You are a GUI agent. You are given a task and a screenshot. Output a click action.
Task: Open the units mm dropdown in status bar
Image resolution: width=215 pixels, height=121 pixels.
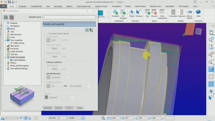[x=116, y=118]
